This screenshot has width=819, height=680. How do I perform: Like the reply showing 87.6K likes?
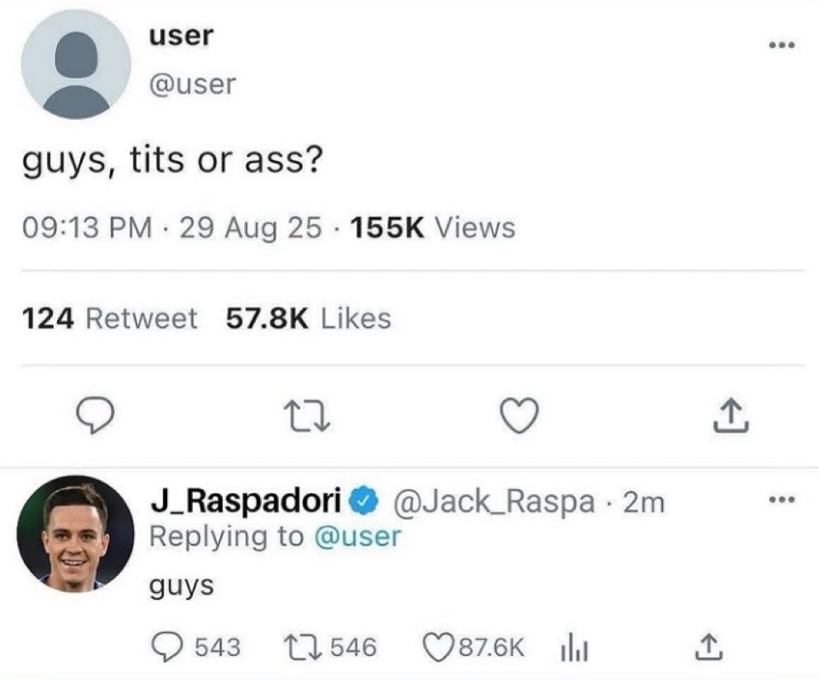pyautogui.click(x=473, y=647)
